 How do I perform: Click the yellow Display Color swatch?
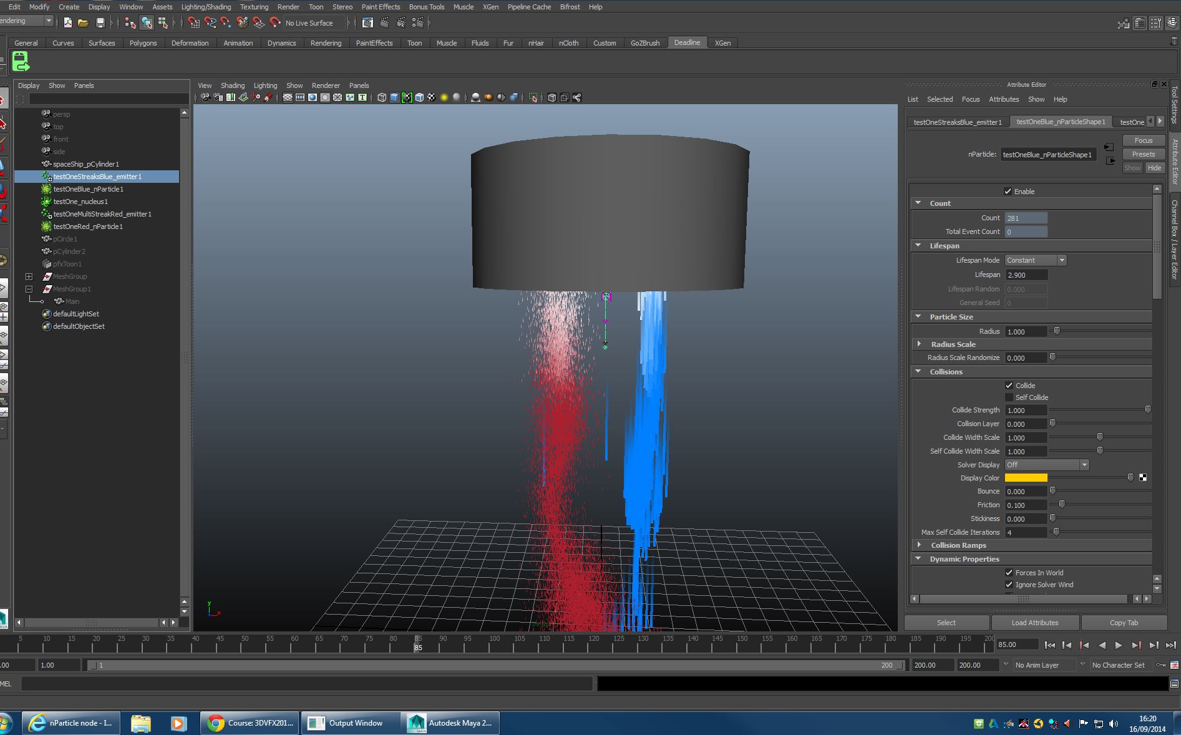point(1026,478)
